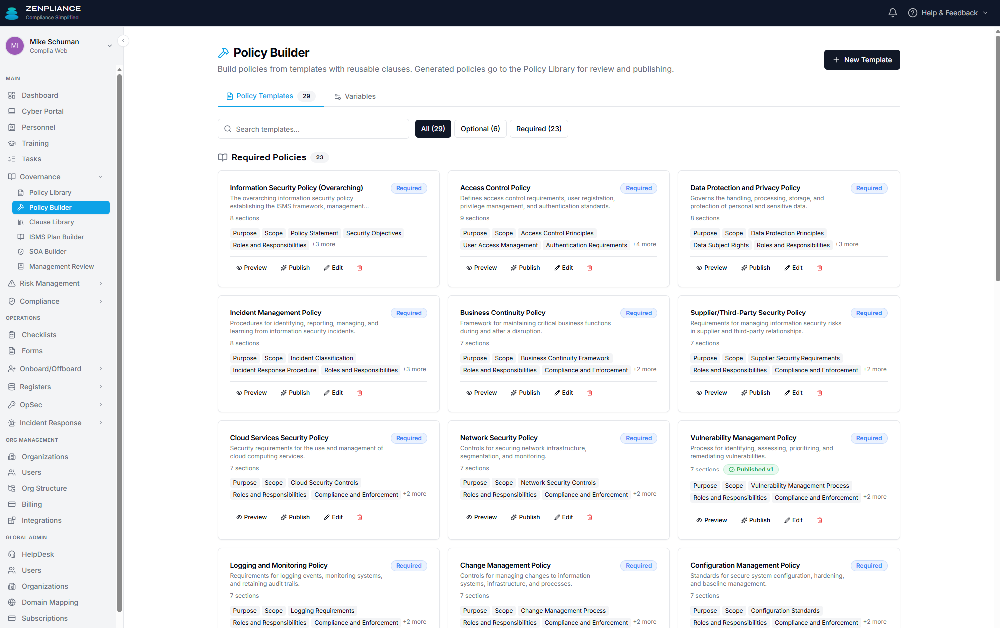This screenshot has width=1000, height=628.
Task: Click the Published v1 status badge
Action: pos(751,469)
